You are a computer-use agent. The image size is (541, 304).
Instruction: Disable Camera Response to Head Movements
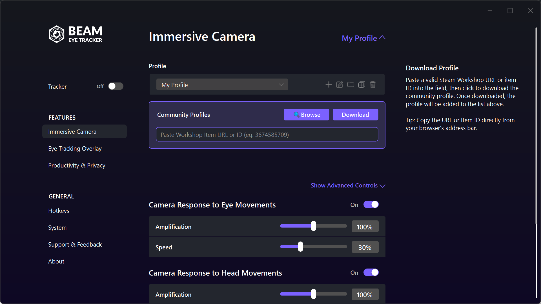pos(371,272)
